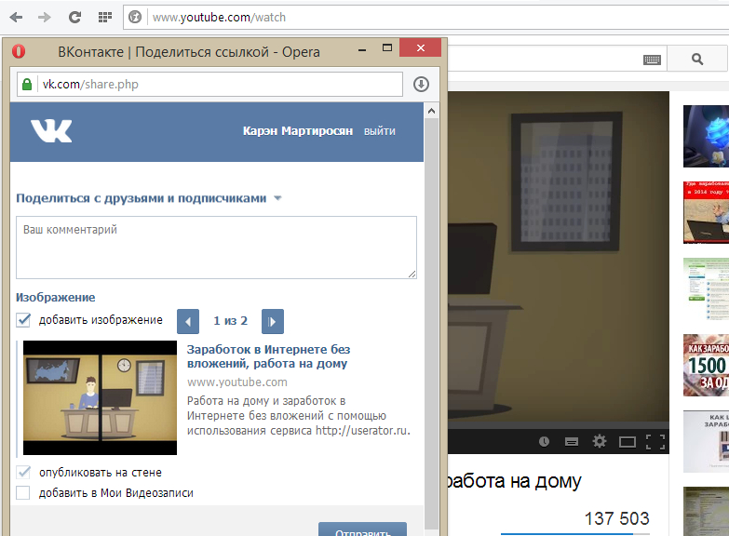
Task: Show next image with the right arrow button
Action: coord(273,321)
